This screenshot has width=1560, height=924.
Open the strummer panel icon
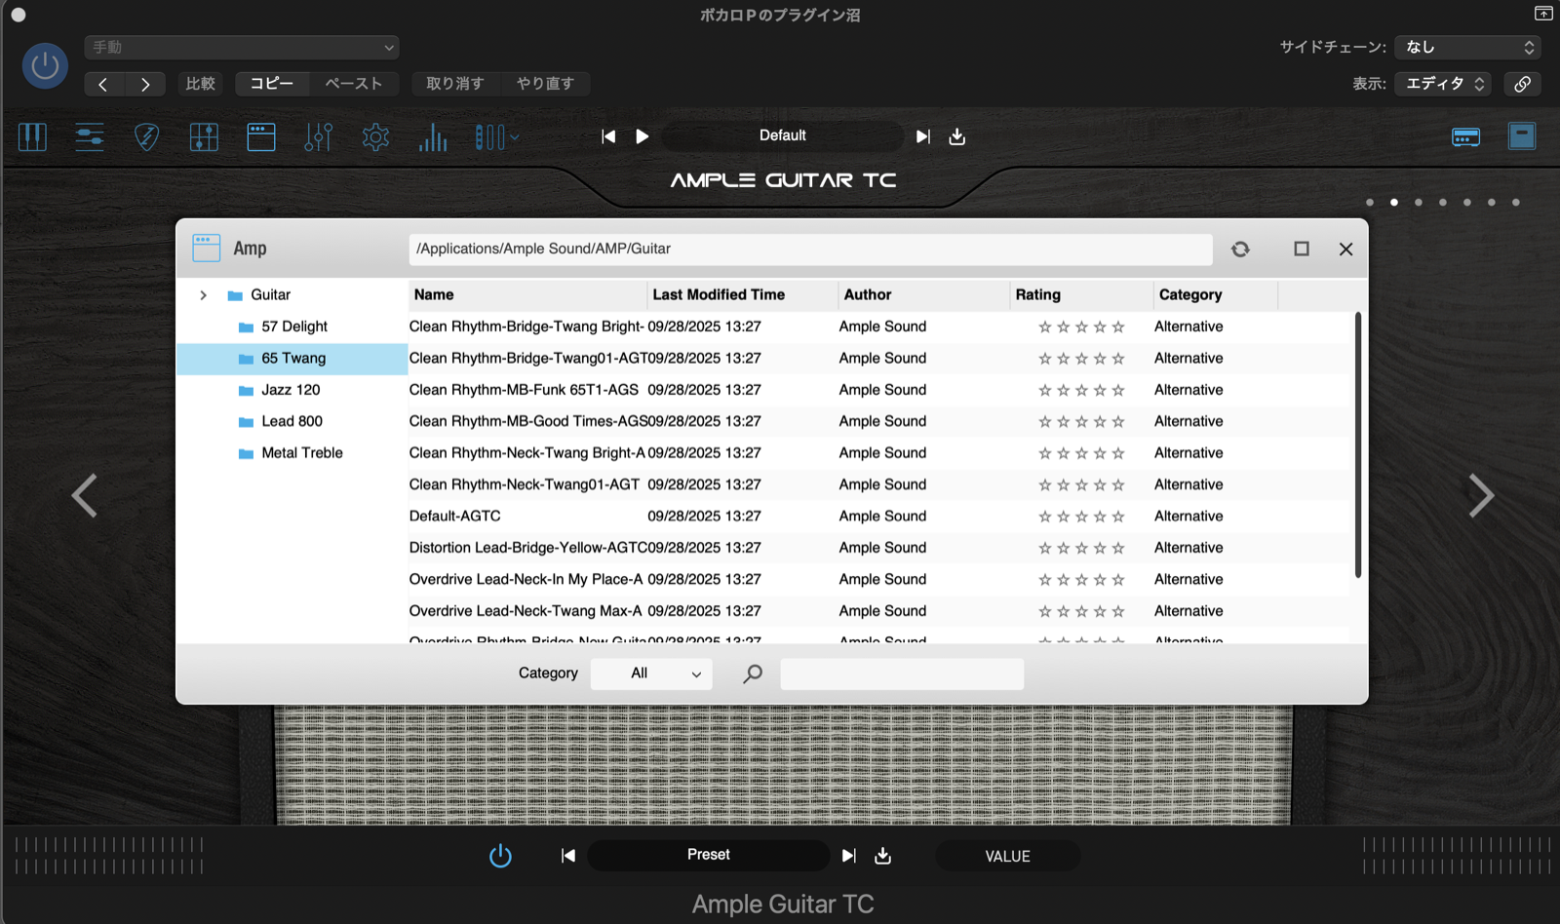(x=90, y=136)
